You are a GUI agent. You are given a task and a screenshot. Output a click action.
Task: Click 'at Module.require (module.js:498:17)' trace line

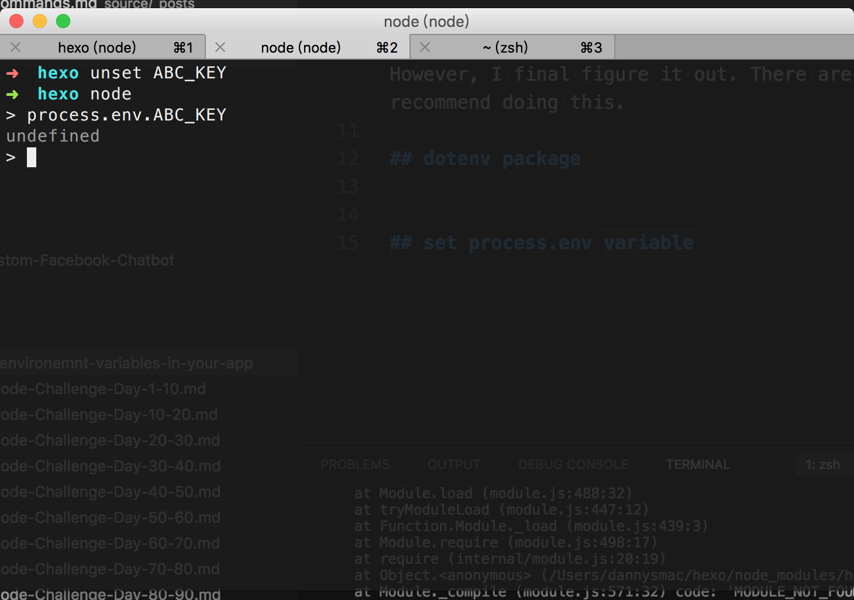505,543
